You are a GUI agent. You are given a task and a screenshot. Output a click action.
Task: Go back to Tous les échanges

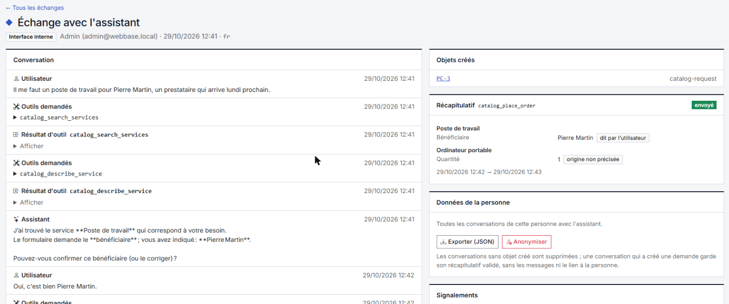pos(35,7)
